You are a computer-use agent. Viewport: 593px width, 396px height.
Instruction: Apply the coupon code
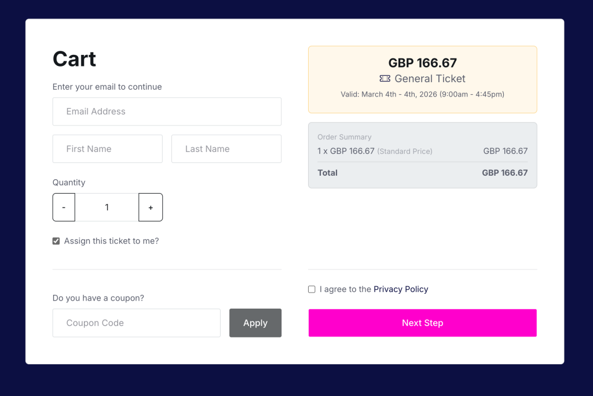tap(255, 323)
